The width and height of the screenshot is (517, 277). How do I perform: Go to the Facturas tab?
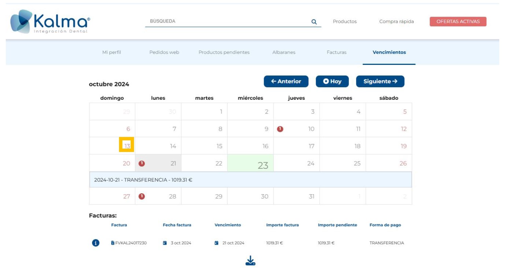click(x=337, y=52)
